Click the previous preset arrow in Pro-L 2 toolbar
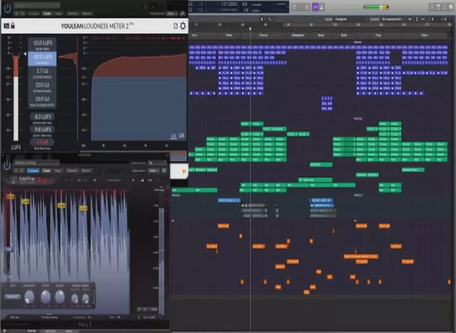The height and width of the screenshot is (333, 456). click(94, 180)
